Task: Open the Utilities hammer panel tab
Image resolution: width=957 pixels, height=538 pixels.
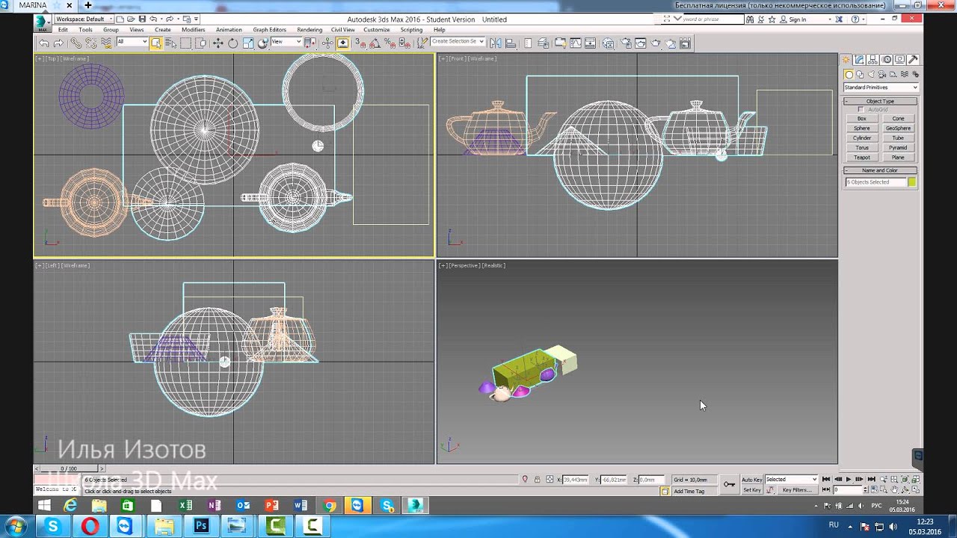Action: point(913,59)
